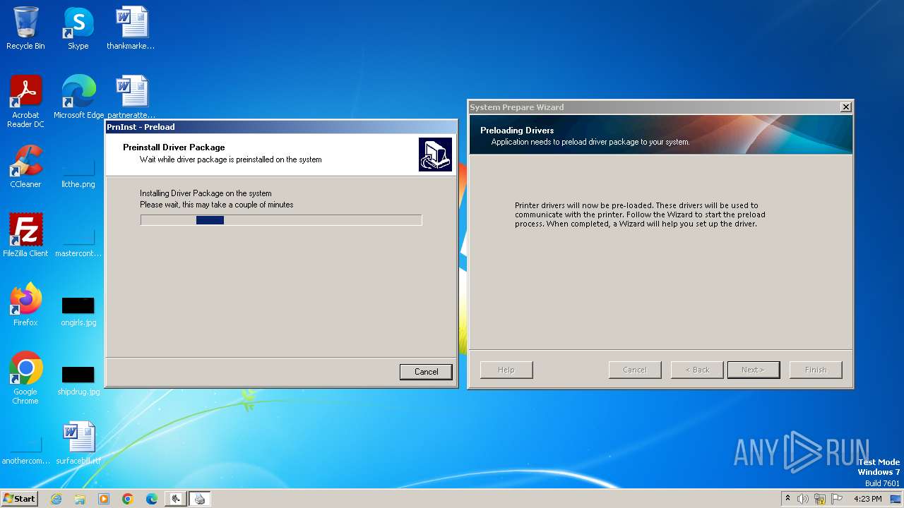Select the thankmarke... Word document icon
This screenshot has height=508, width=904.
[131, 28]
